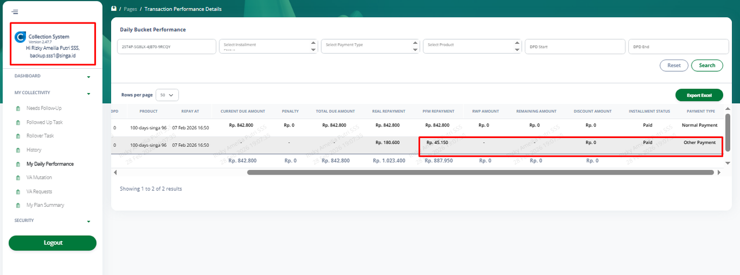Click the TOTAL DUE AMOUNT column header

click(x=335, y=111)
